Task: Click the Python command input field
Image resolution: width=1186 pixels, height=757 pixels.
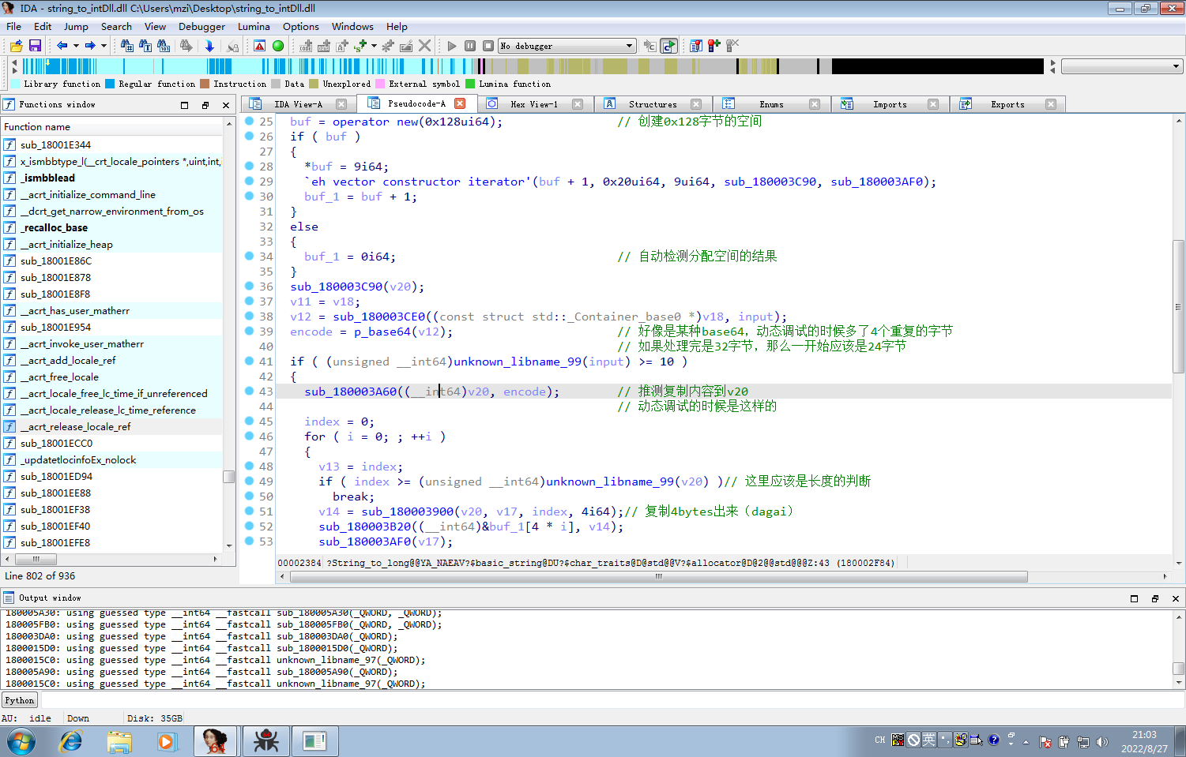Action: click(612, 700)
